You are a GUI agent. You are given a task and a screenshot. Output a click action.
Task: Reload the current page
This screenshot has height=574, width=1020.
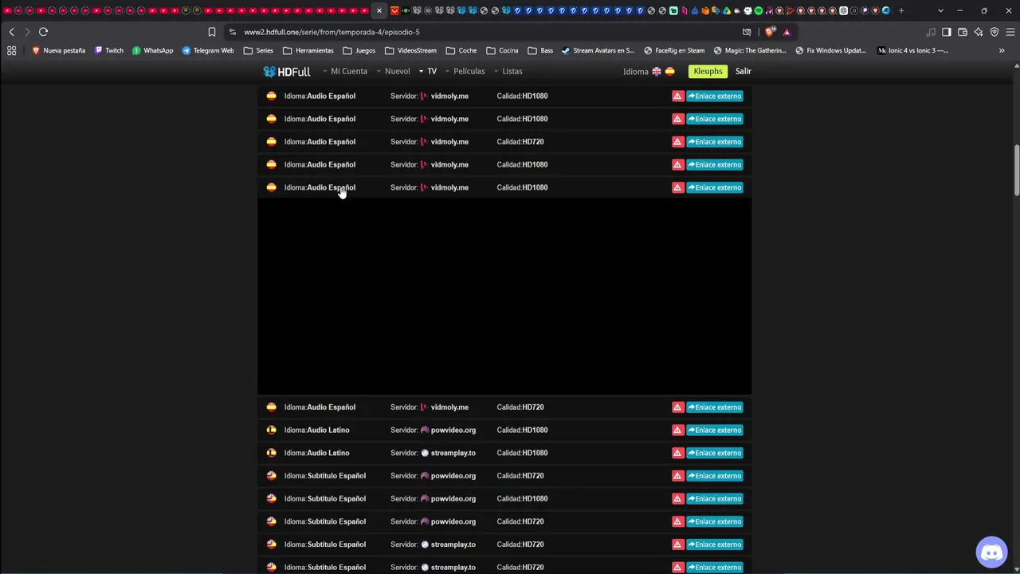click(x=43, y=32)
